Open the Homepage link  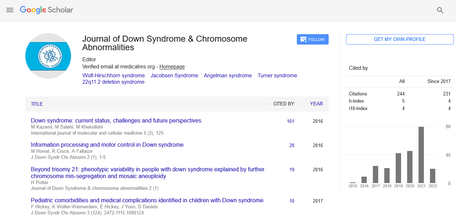tap(172, 67)
